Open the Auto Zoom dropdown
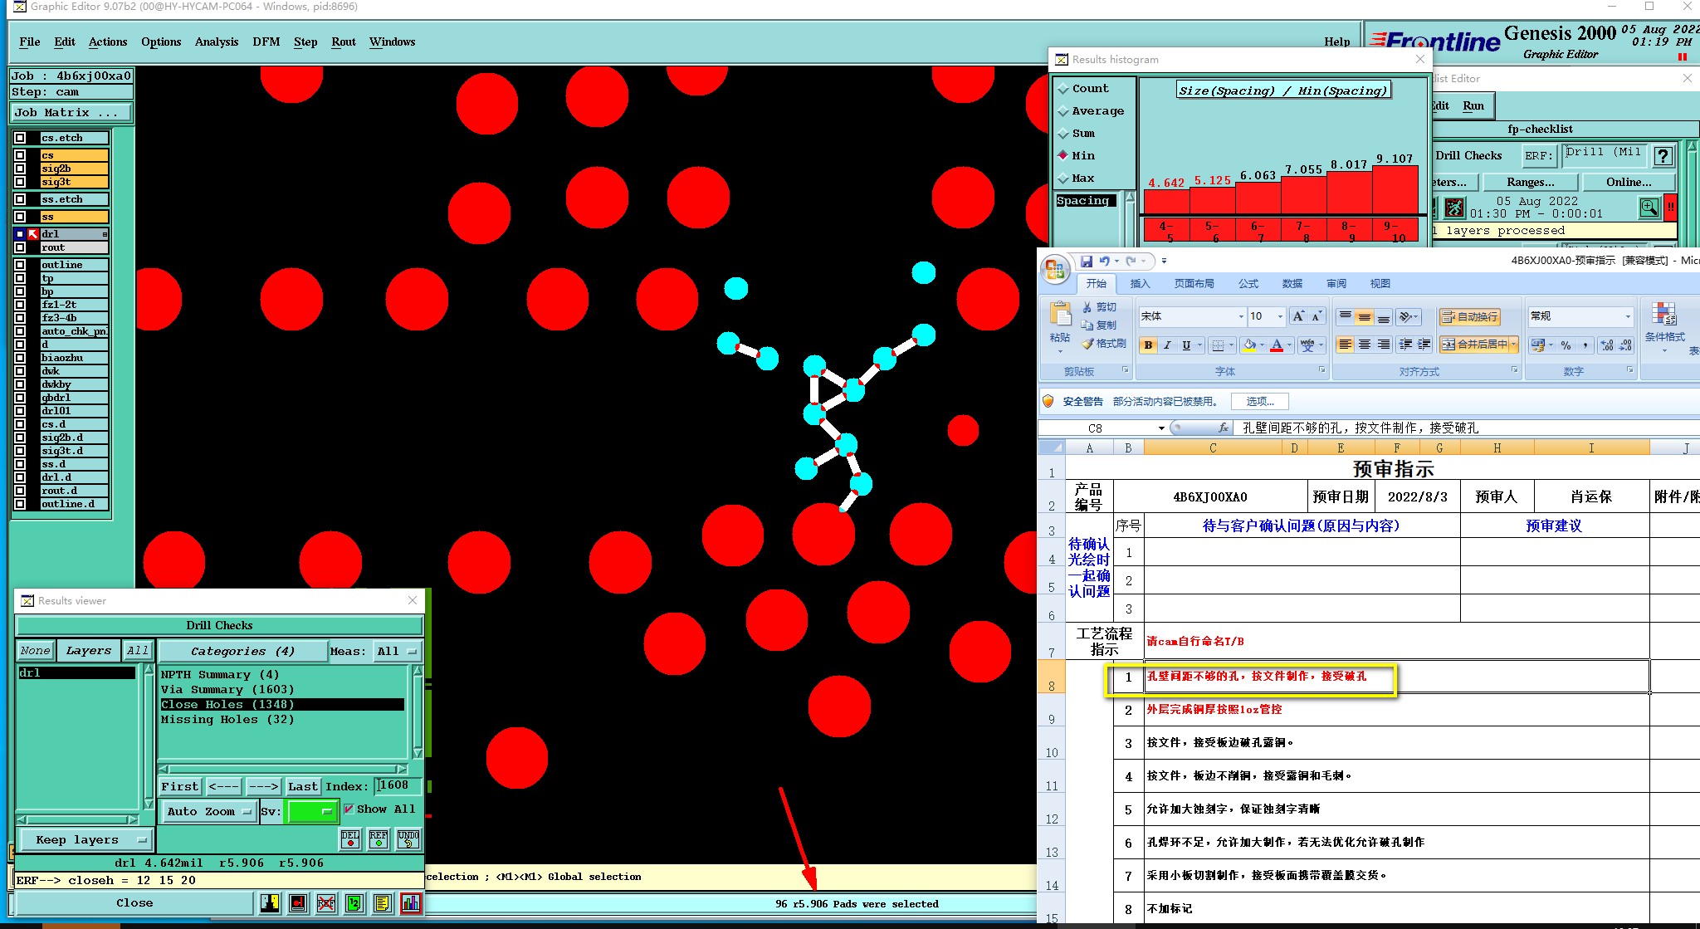1700x929 pixels. coord(208,812)
